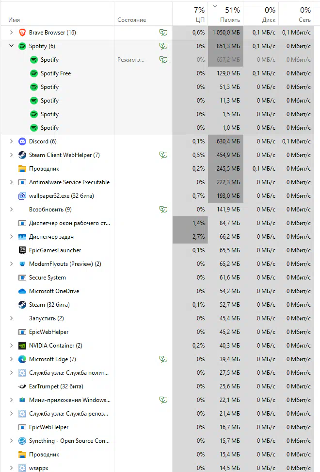This screenshot has width=320, height=472.
Task: Expand the Brave Browser process group
Action: click(12, 33)
